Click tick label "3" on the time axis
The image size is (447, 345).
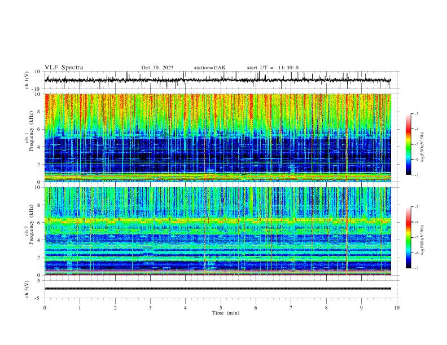pos(150,308)
